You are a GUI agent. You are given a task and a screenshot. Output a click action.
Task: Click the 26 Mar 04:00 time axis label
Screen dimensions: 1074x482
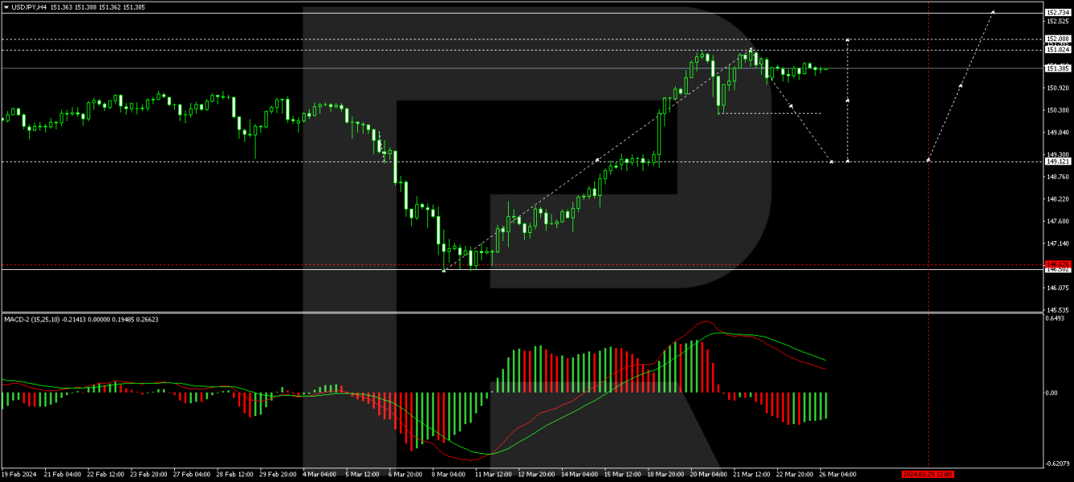839,474
